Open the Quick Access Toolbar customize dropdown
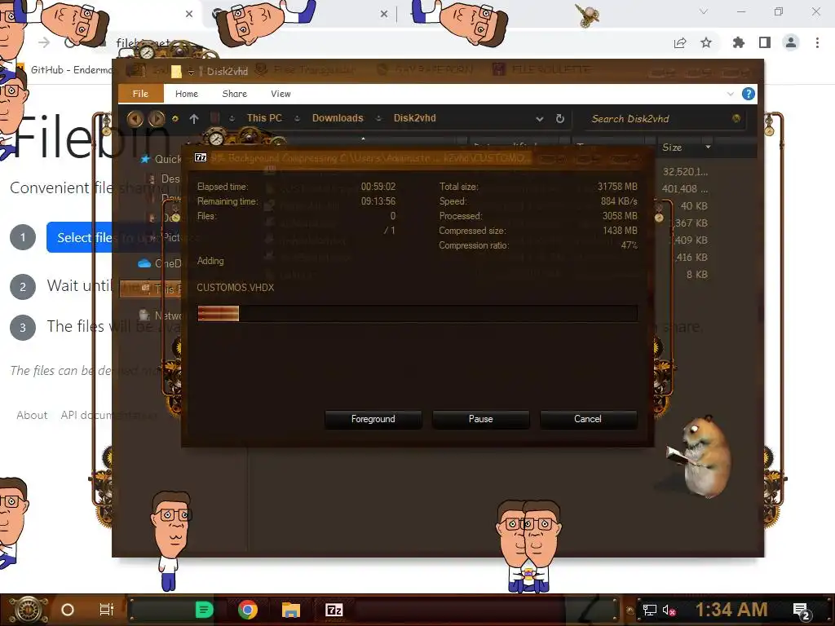 (191, 72)
